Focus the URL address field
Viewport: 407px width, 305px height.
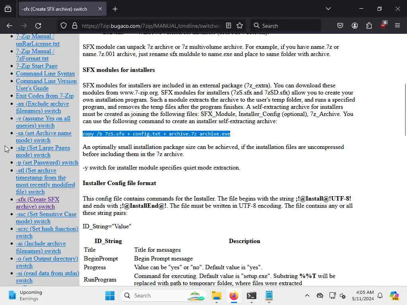151,26
